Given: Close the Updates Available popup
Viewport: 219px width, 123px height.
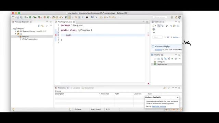Looking at the screenshot, I should coord(178,97).
